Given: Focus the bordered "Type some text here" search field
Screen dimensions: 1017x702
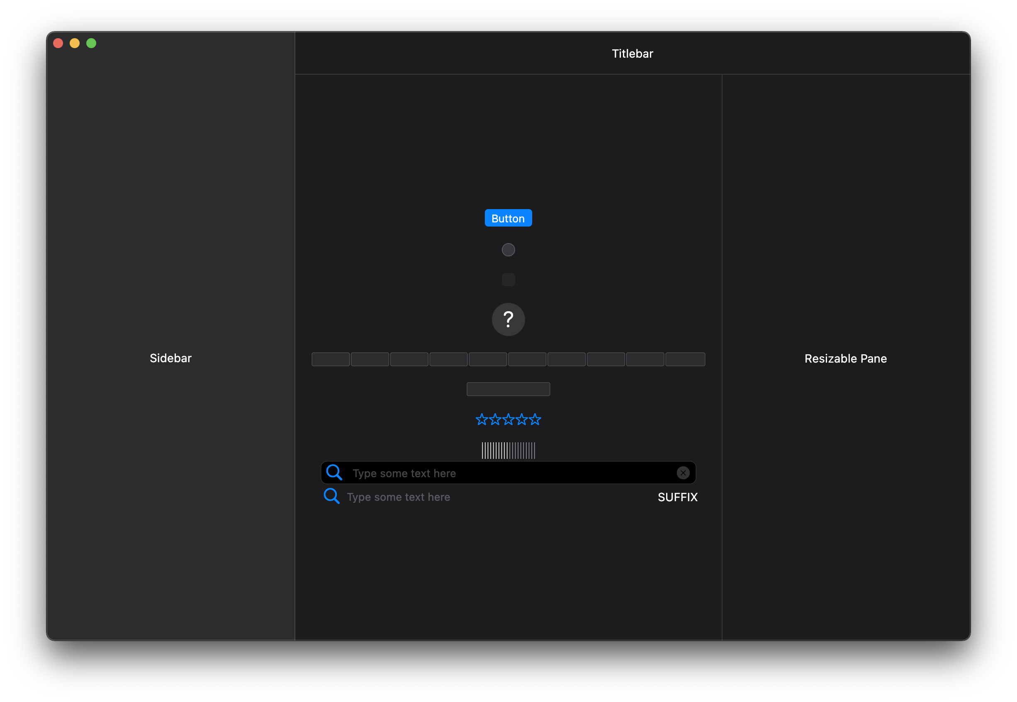Looking at the screenshot, I should 506,473.
